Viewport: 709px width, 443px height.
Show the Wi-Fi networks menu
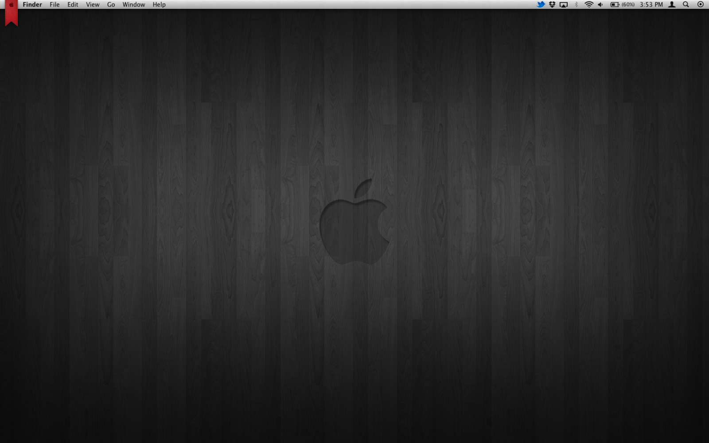tap(589, 4)
